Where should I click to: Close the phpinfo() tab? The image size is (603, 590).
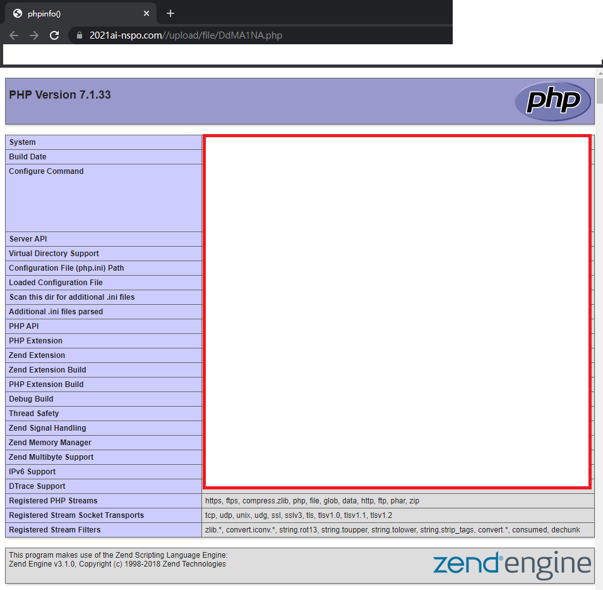tap(146, 13)
